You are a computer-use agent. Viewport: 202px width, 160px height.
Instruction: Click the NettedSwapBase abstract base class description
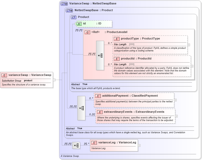[126, 134]
